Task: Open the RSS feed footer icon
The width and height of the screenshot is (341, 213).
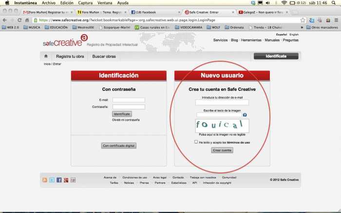Action: (x=45, y=180)
